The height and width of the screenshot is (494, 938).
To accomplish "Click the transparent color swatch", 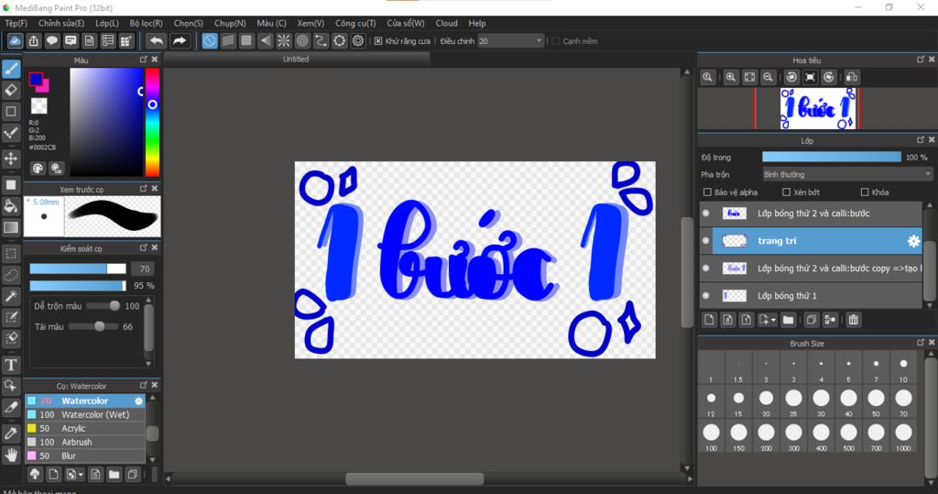I will click(38, 106).
